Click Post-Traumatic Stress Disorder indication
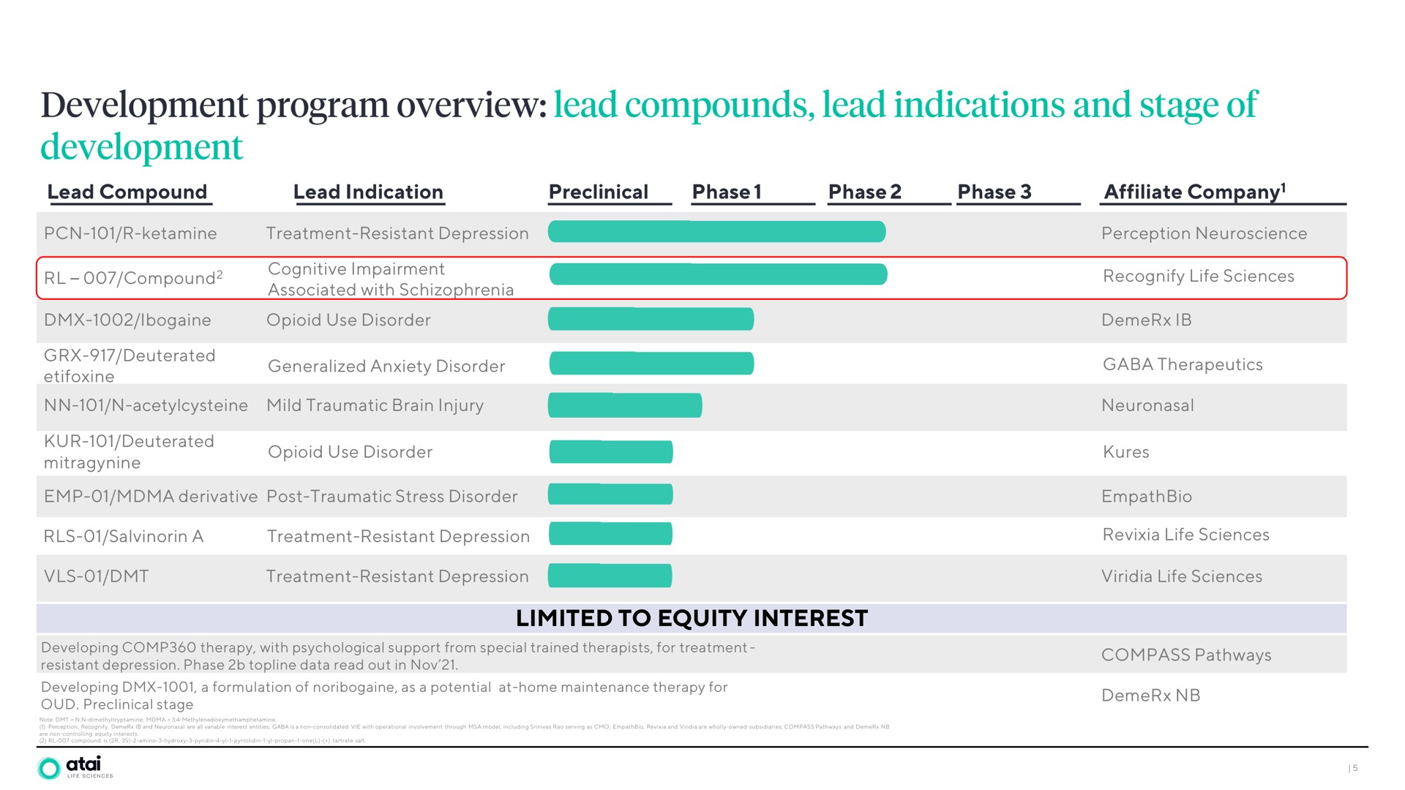Screen dimensions: 1405x790 (x=391, y=496)
